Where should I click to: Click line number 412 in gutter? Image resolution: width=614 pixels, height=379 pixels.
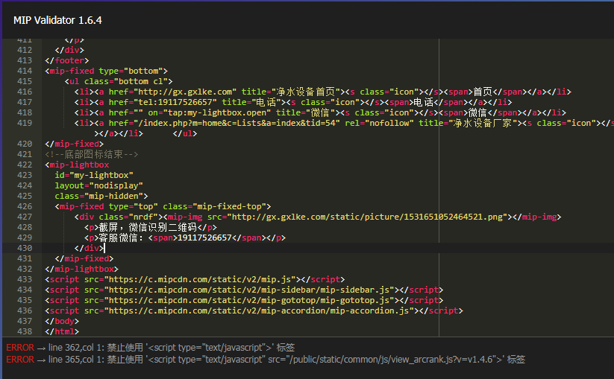pyautogui.click(x=25, y=50)
